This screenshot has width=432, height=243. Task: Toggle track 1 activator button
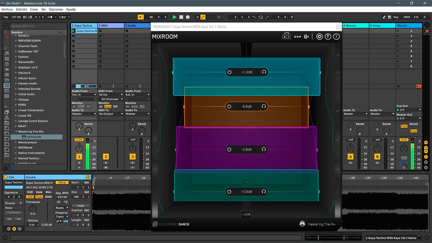click(x=79, y=157)
